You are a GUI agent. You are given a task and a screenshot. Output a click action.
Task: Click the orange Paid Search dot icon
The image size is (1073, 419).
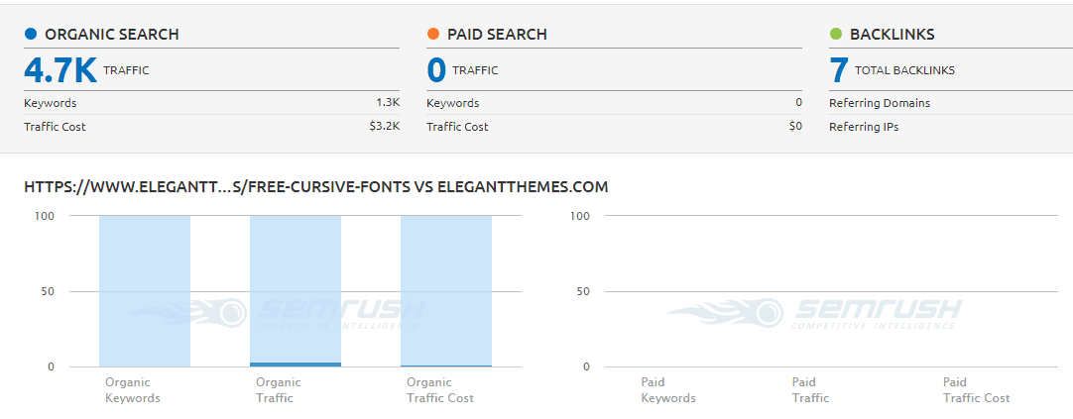[x=432, y=34]
